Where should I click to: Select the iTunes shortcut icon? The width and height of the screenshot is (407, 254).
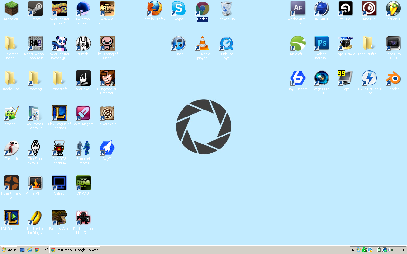178,43
